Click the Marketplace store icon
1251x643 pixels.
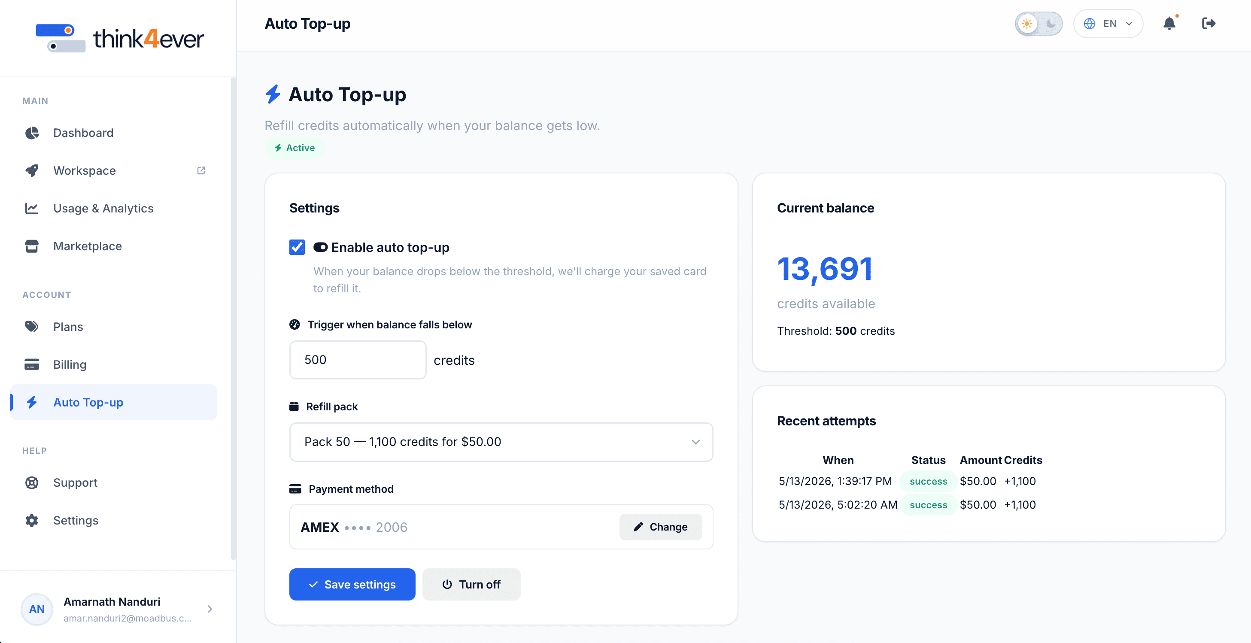pos(32,246)
